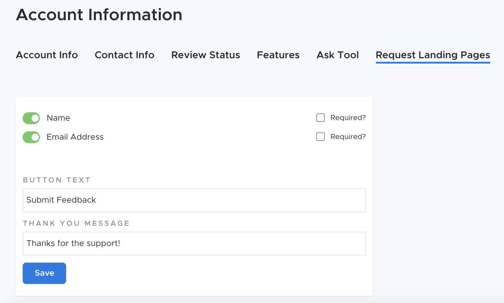Select the Review Status tab

[x=205, y=55]
